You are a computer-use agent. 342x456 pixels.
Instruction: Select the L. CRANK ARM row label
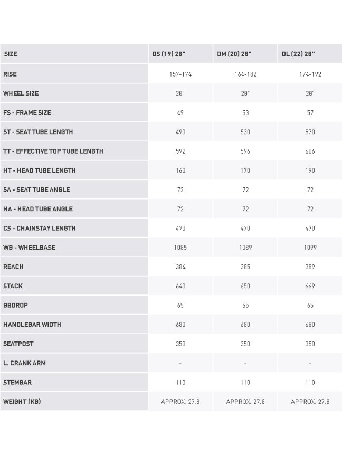(x=24, y=363)
